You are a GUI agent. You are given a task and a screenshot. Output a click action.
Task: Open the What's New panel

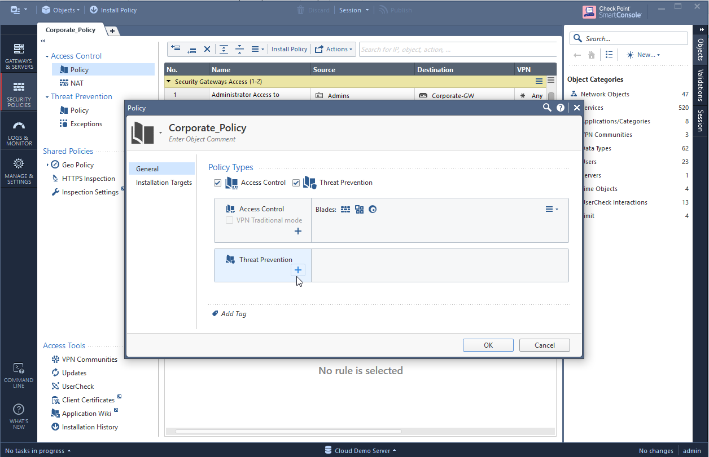pos(19,416)
